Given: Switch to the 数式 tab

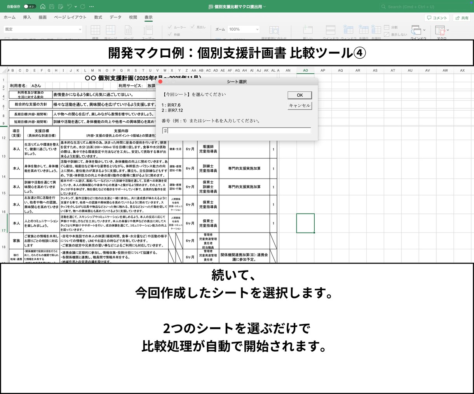Looking at the screenshot, I should (98, 17).
